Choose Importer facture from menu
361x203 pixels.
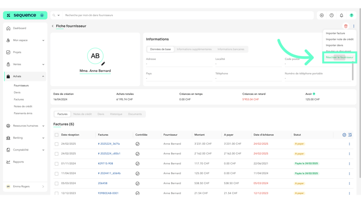[x=335, y=34]
